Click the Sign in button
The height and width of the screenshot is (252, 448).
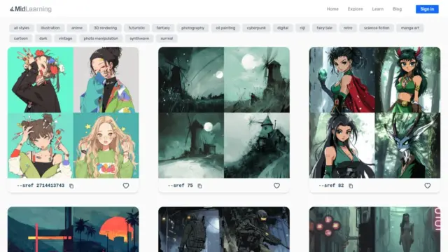coord(427,9)
